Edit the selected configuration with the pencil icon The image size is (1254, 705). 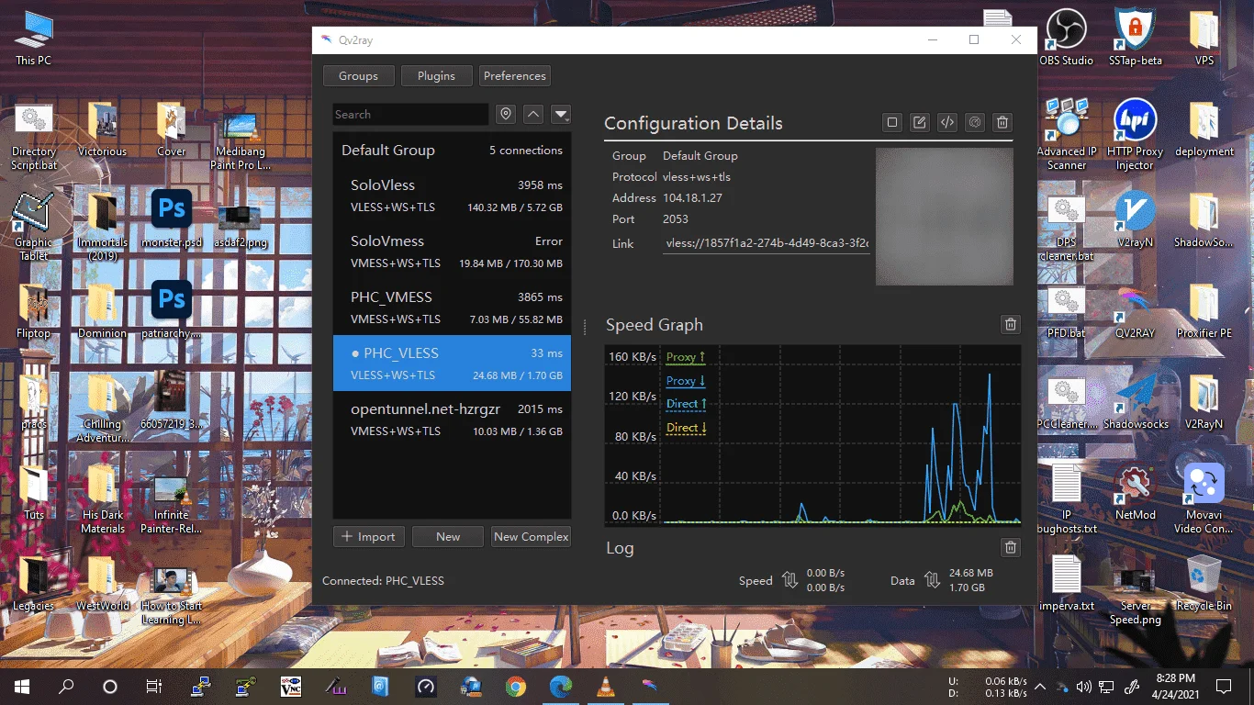tap(919, 122)
